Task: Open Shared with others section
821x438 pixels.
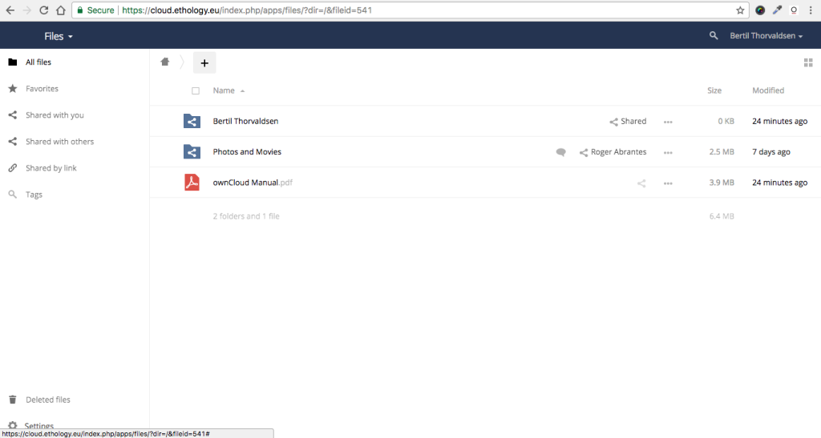Action: [x=75, y=142]
